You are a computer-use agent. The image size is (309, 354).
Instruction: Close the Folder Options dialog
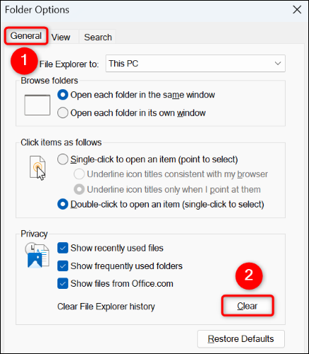(297, 10)
